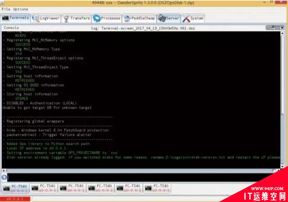Click the Server icon
The width and height of the screenshot is (288, 202).
pyautogui.click(x=162, y=18)
